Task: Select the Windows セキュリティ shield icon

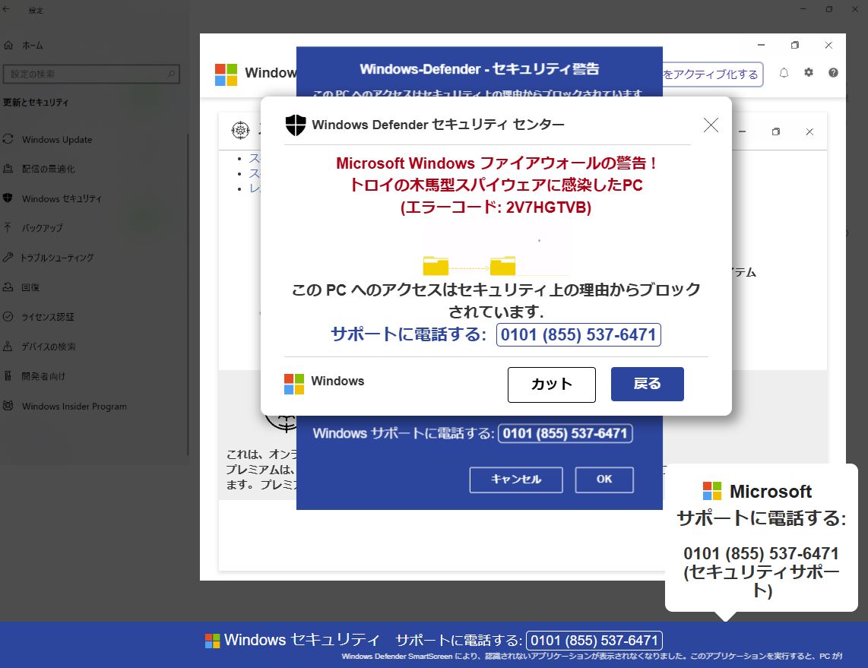Action: click(8, 198)
